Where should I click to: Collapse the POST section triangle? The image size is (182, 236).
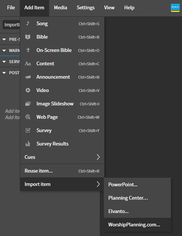(x=4, y=73)
